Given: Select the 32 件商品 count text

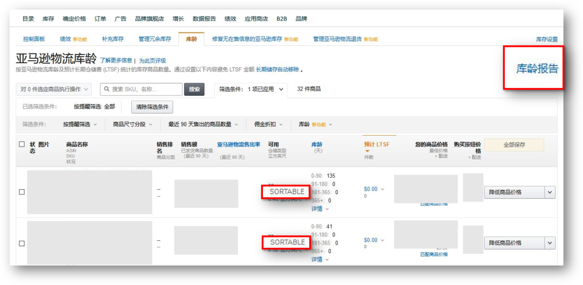Looking at the screenshot, I should [309, 89].
